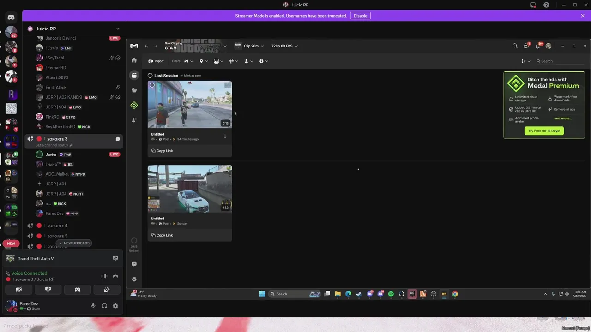Stream Grand Theft Auto V from Discord panel
Viewport: 591px width, 332px height.
[x=115, y=259]
